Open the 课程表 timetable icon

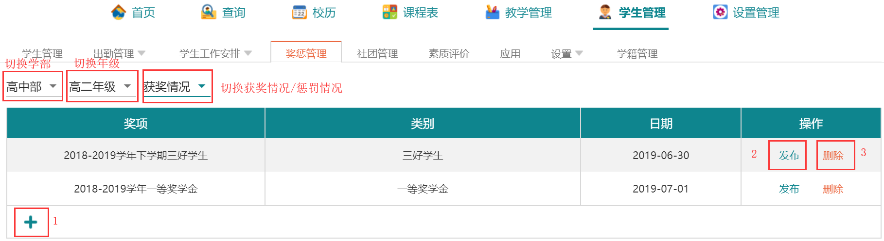point(389,12)
